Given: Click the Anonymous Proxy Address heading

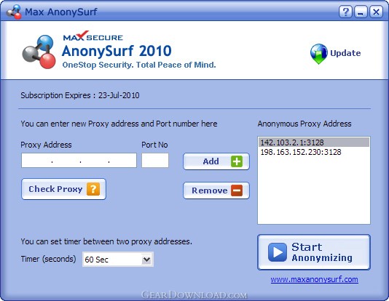Looking at the screenshot, I should pyautogui.click(x=304, y=124).
